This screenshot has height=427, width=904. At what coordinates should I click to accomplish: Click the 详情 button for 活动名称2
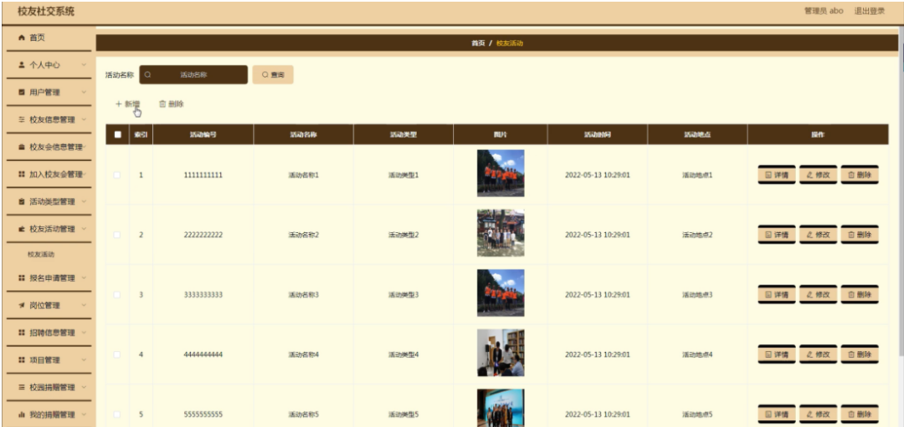777,235
